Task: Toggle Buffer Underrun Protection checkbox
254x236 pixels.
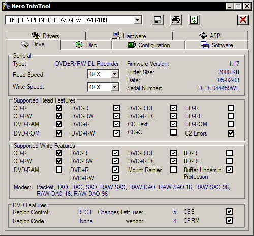Action: (x=229, y=170)
